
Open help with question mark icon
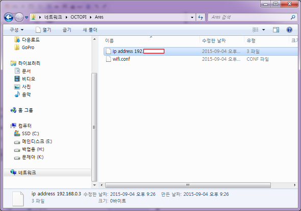click(x=289, y=30)
